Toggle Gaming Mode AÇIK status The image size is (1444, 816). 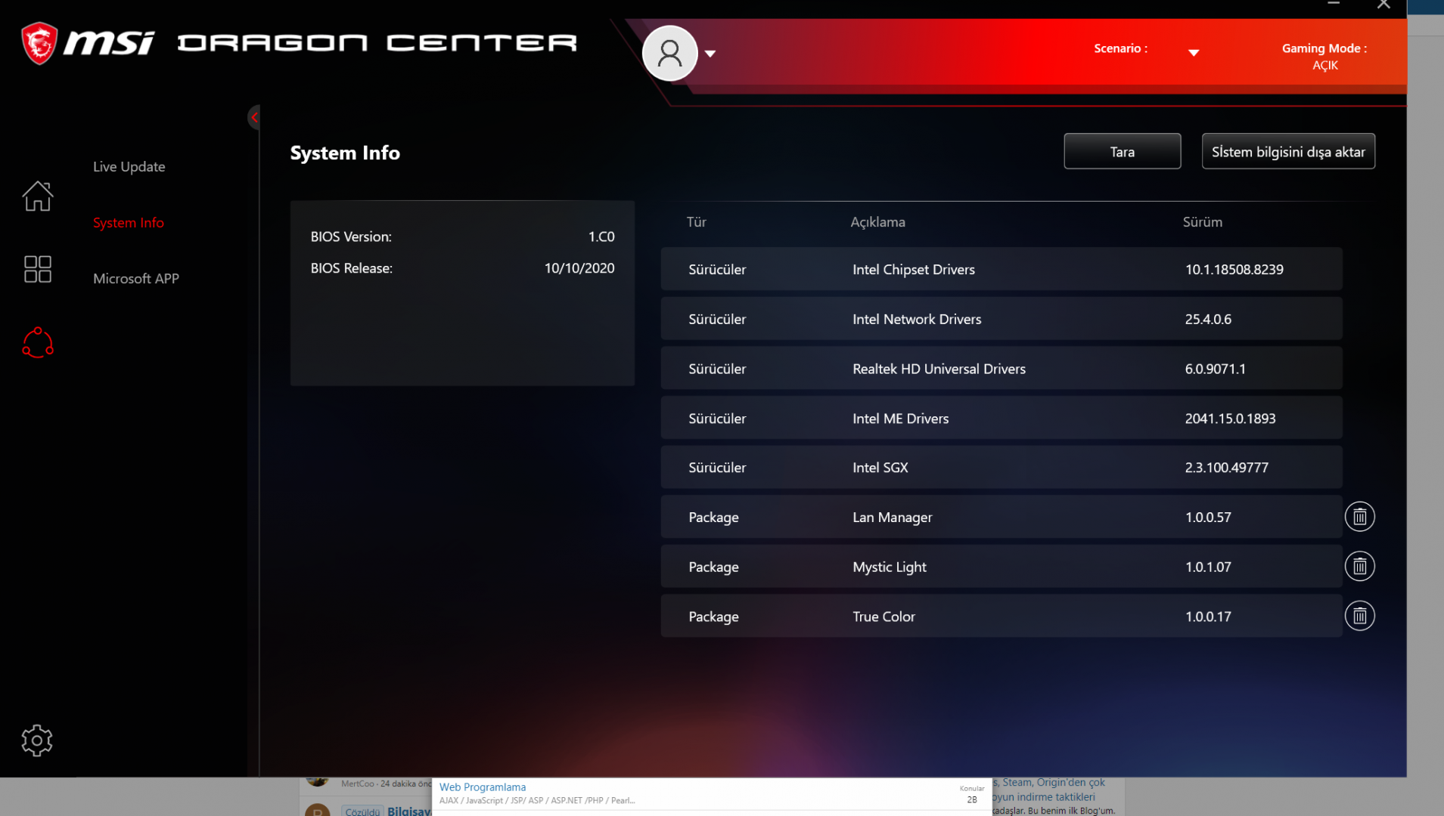point(1324,66)
